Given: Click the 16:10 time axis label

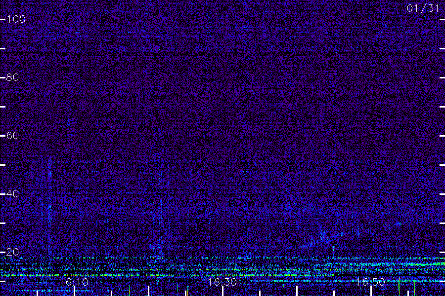Looking at the screenshot, I should click(74, 282).
